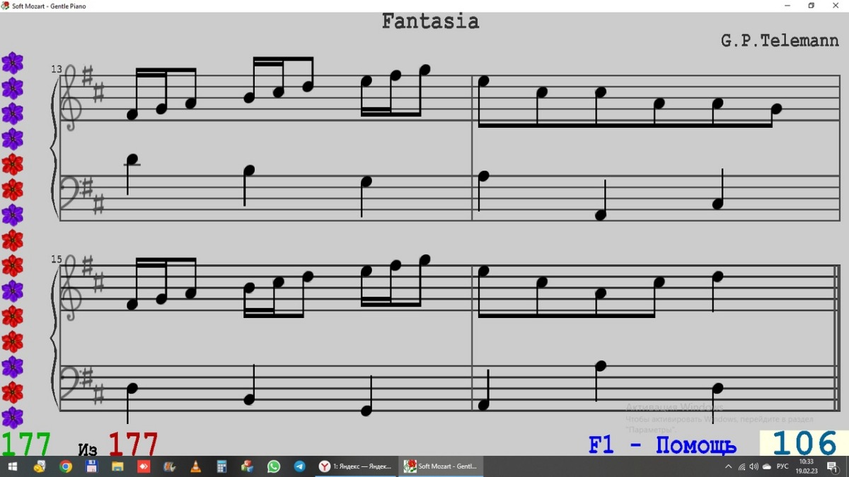Image resolution: width=849 pixels, height=477 pixels.
Task: Switch to the Yandex browser taskbar window
Action: tap(356, 466)
